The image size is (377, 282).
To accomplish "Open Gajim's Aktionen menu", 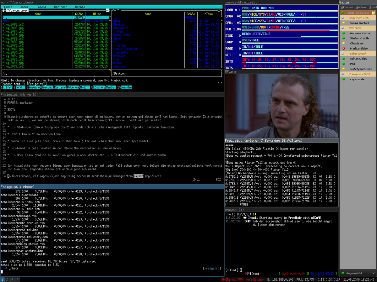I will click(347, 7).
